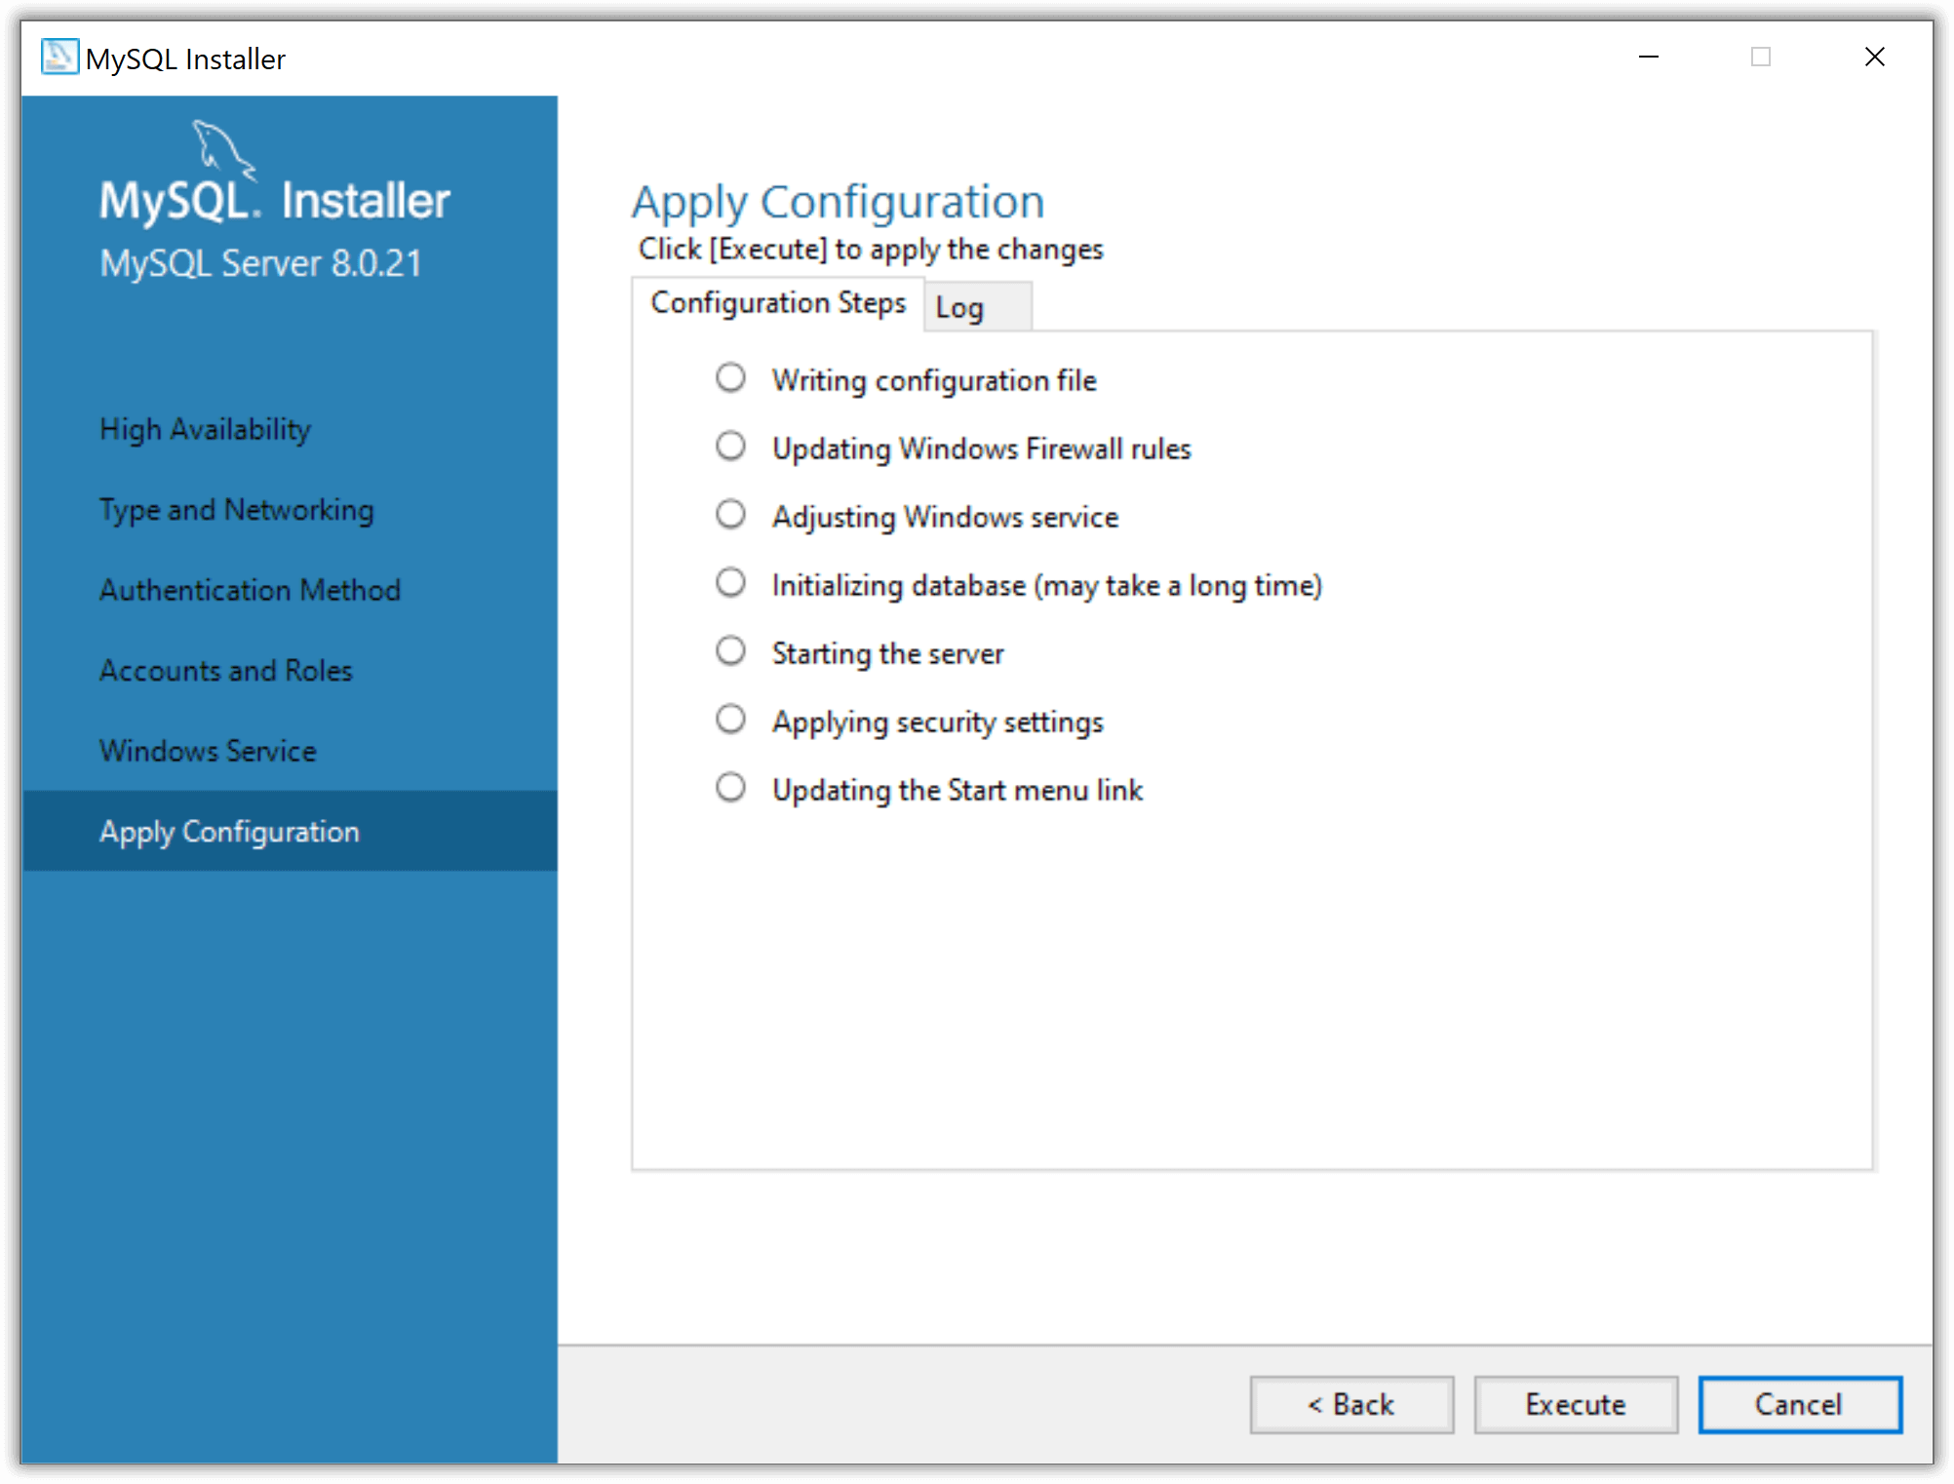Viewport: 1954px width, 1484px height.
Task: Select the Writing configuration file step indicator
Action: [x=730, y=378]
